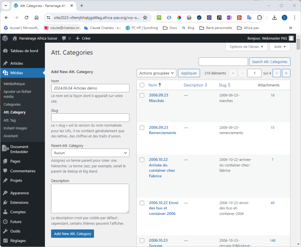Click into the Slug text field
Image resolution: width=301 pixels, height=247 pixels.
[90, 118]
